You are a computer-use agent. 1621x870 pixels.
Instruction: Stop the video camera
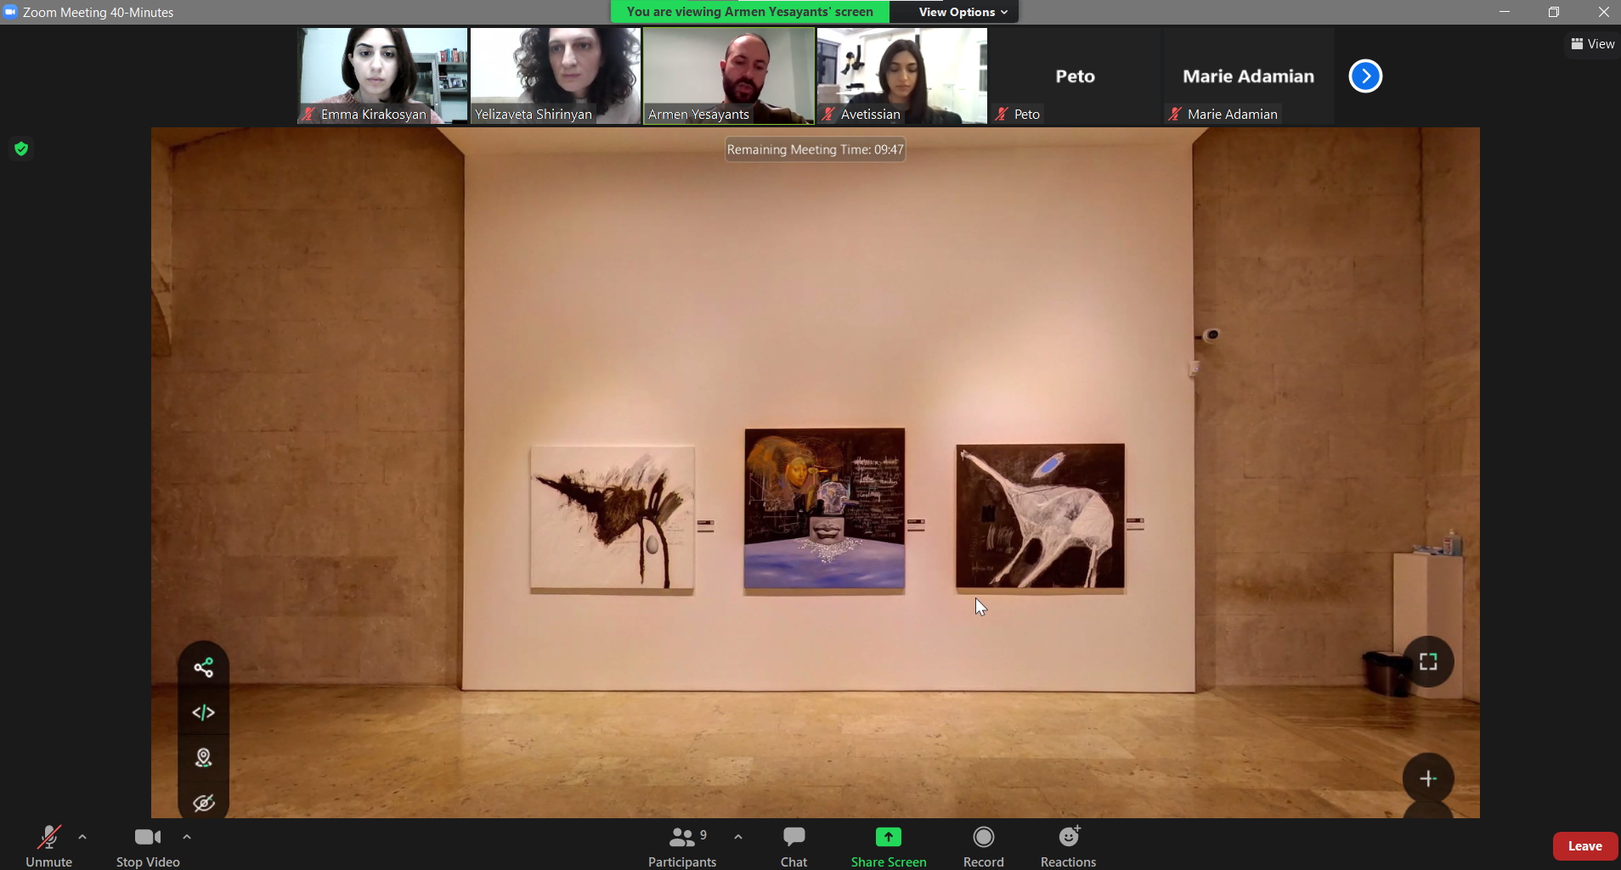tap(148, 846)
